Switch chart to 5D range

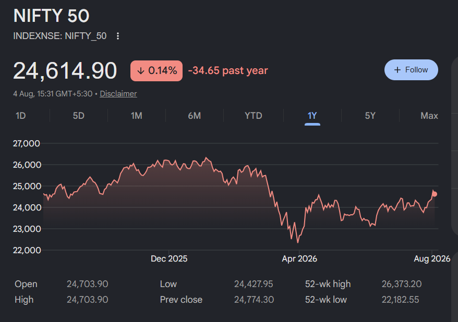79,116
